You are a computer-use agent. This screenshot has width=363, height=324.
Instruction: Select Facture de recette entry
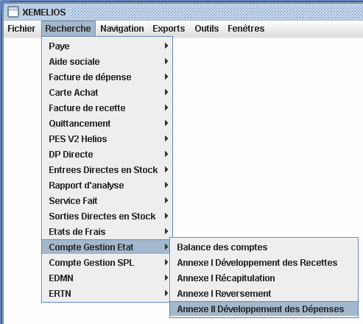pos(108,108)
